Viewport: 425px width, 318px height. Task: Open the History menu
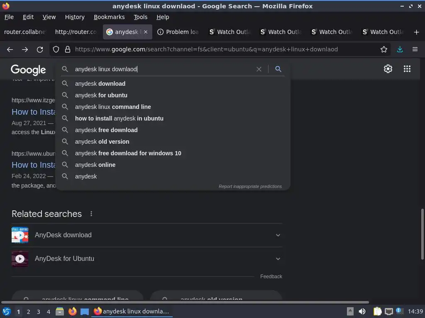(x=75, y=17)
